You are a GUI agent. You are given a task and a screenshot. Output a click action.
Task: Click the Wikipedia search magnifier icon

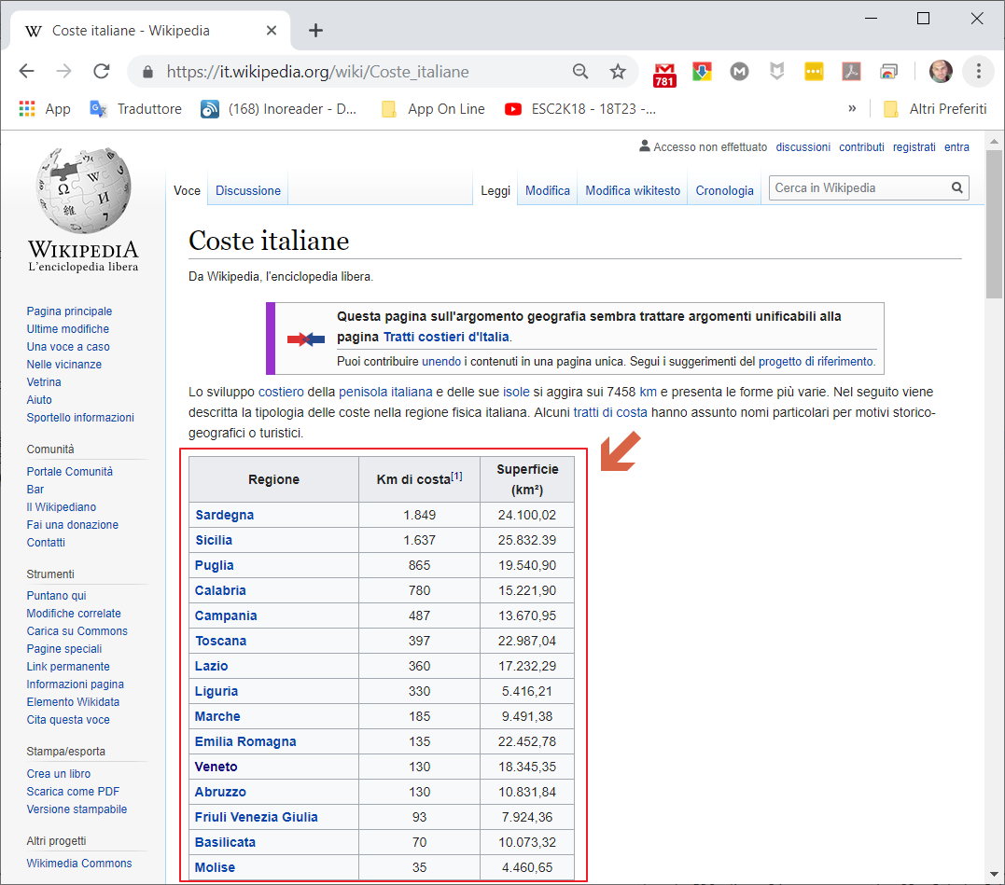(x=956, y=187)
